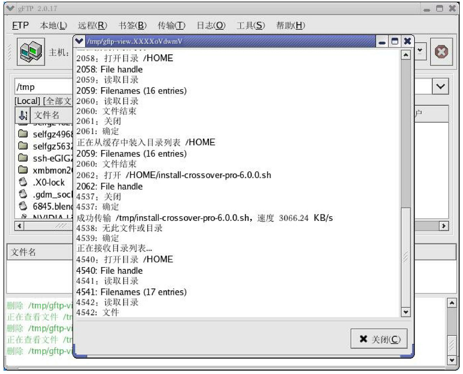
Task: Click the 成功传输 transfer speed log line
Action: [x=205, y=218]
